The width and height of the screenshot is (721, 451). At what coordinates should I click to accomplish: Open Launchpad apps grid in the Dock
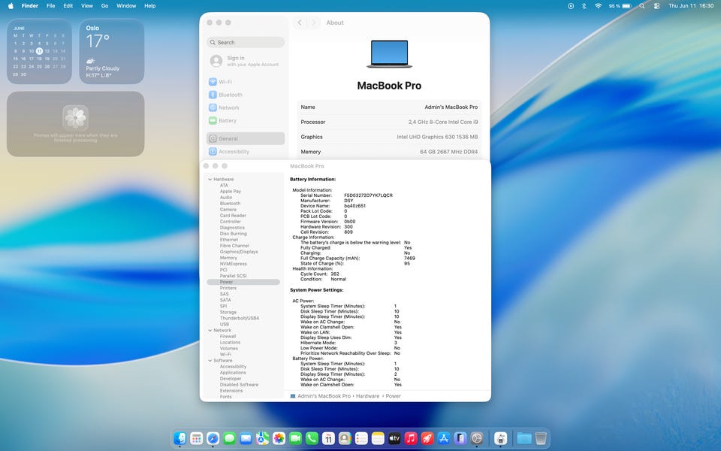[x=196, y=438]
